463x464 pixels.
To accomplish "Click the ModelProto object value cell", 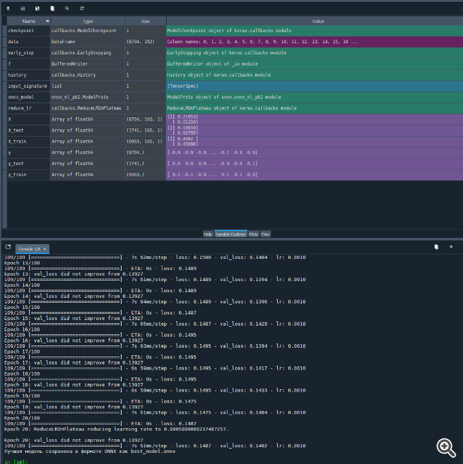I will click(315, 98).
